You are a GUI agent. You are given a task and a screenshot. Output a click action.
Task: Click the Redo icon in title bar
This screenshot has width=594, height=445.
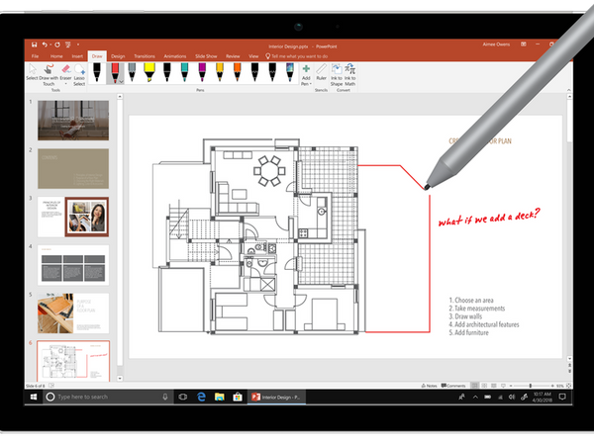57,44
